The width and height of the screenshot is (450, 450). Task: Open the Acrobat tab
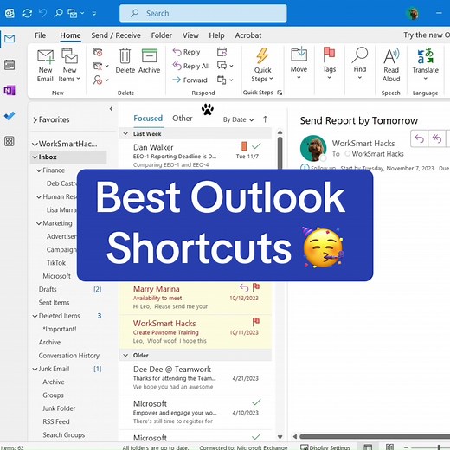tap(248, 35)
